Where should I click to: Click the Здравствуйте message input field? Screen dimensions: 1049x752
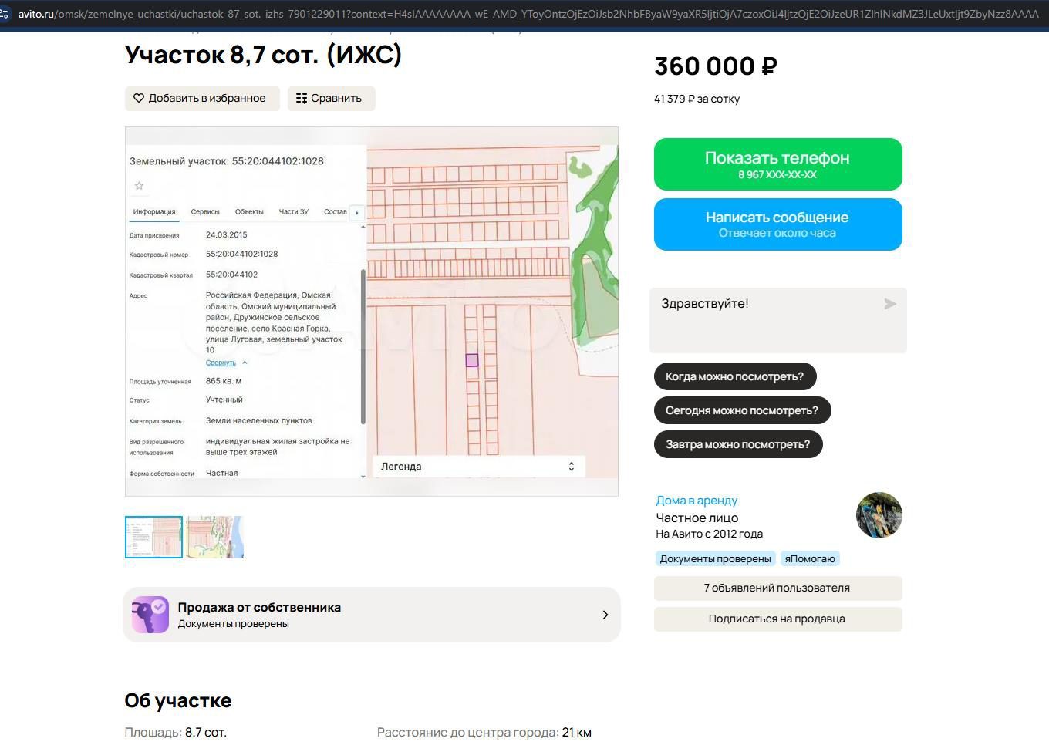tap(778, 320)
